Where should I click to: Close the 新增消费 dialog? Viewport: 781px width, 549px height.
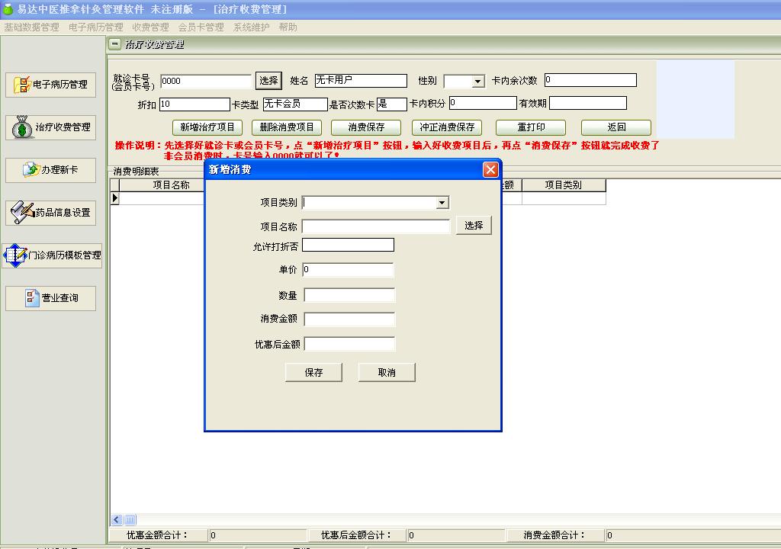point(490,170)
